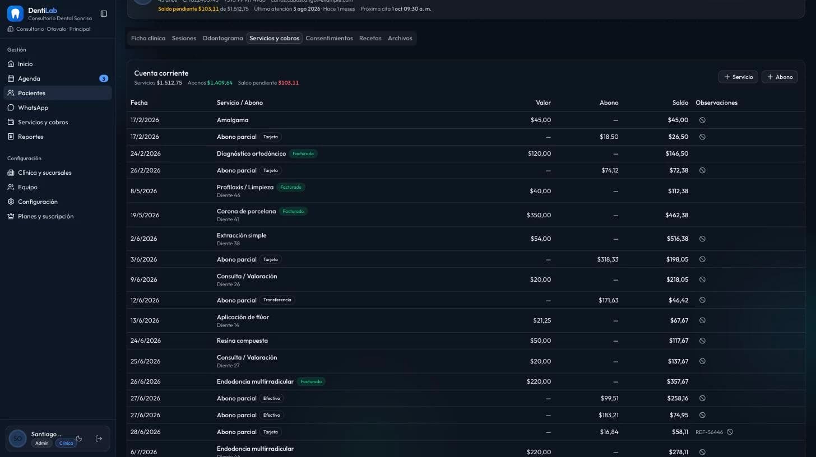The image size is (816, 457).
Task: Switch to the Recetas tab
Action: coord(370,38)
